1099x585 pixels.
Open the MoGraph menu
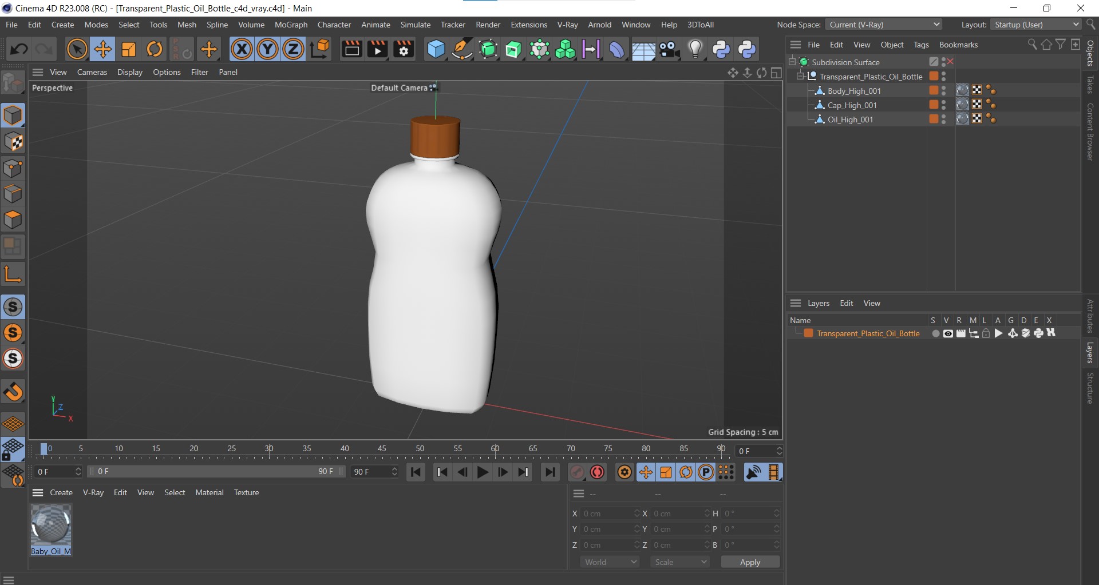[291, 25]
